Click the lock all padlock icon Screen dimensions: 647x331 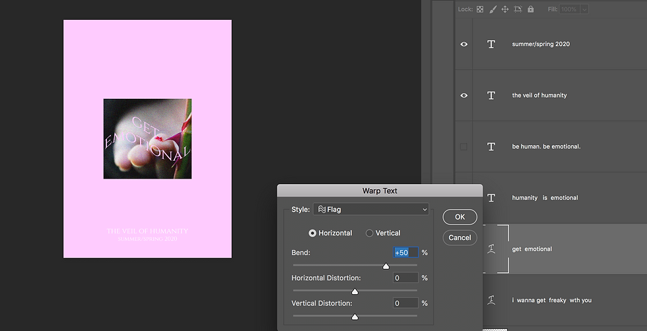click(531, 9)
